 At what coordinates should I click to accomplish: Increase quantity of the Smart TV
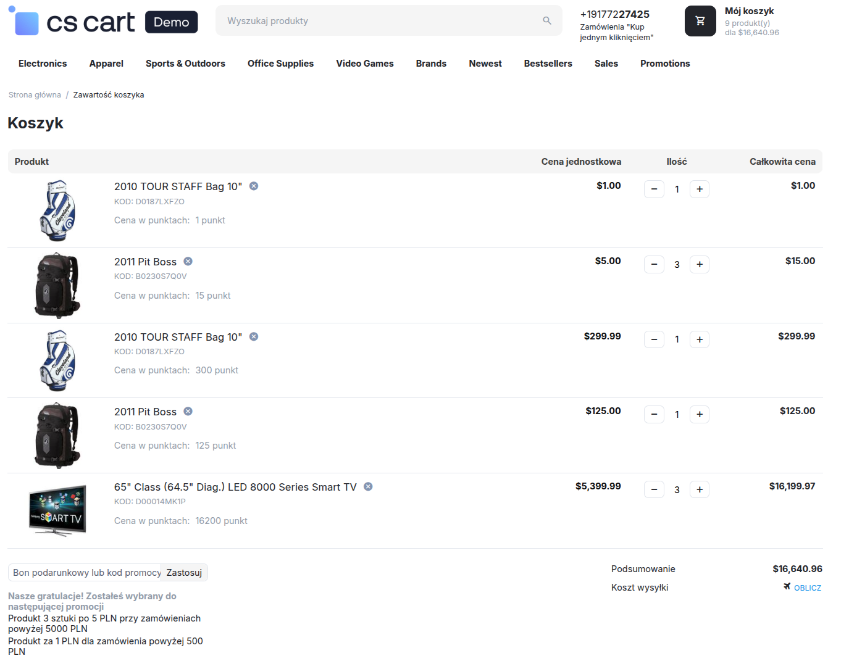(x=700, y=489)
